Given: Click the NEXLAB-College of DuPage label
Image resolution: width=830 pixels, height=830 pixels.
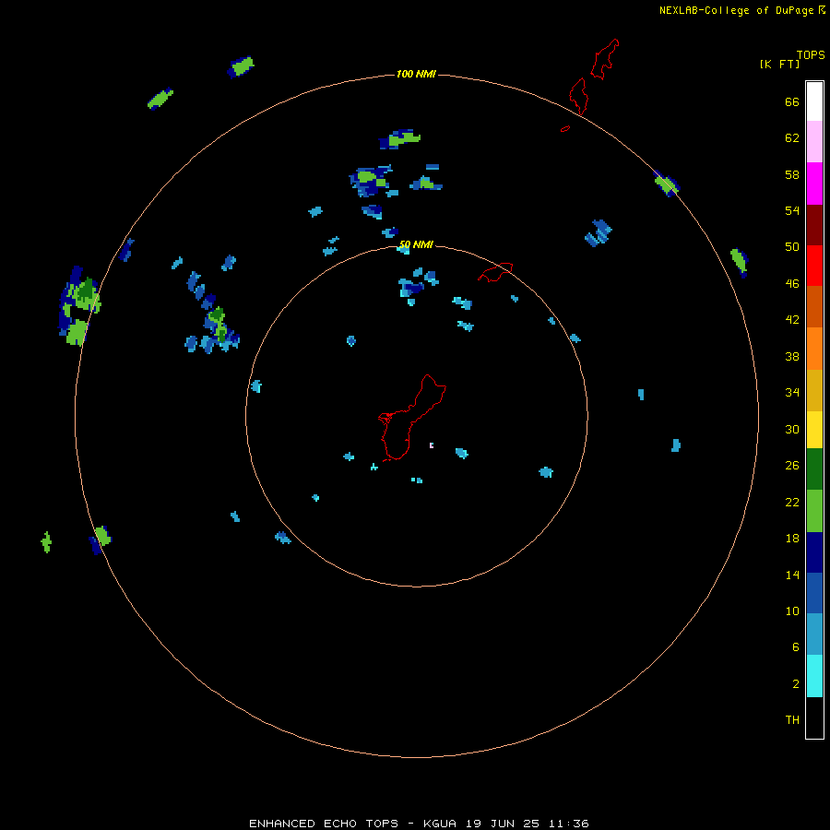Looking at the screenshot, I should coord(736,10).
